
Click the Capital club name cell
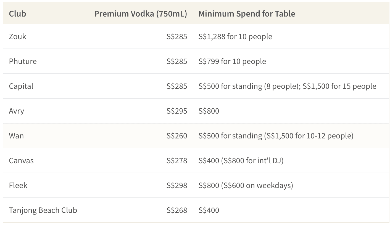(21, 86)
